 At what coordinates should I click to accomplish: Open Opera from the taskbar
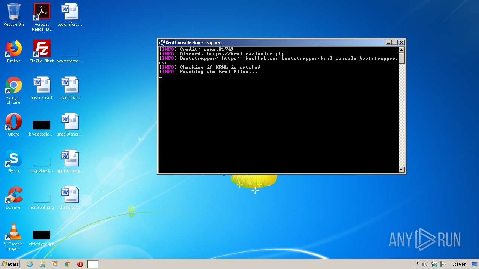pos(80,264)
